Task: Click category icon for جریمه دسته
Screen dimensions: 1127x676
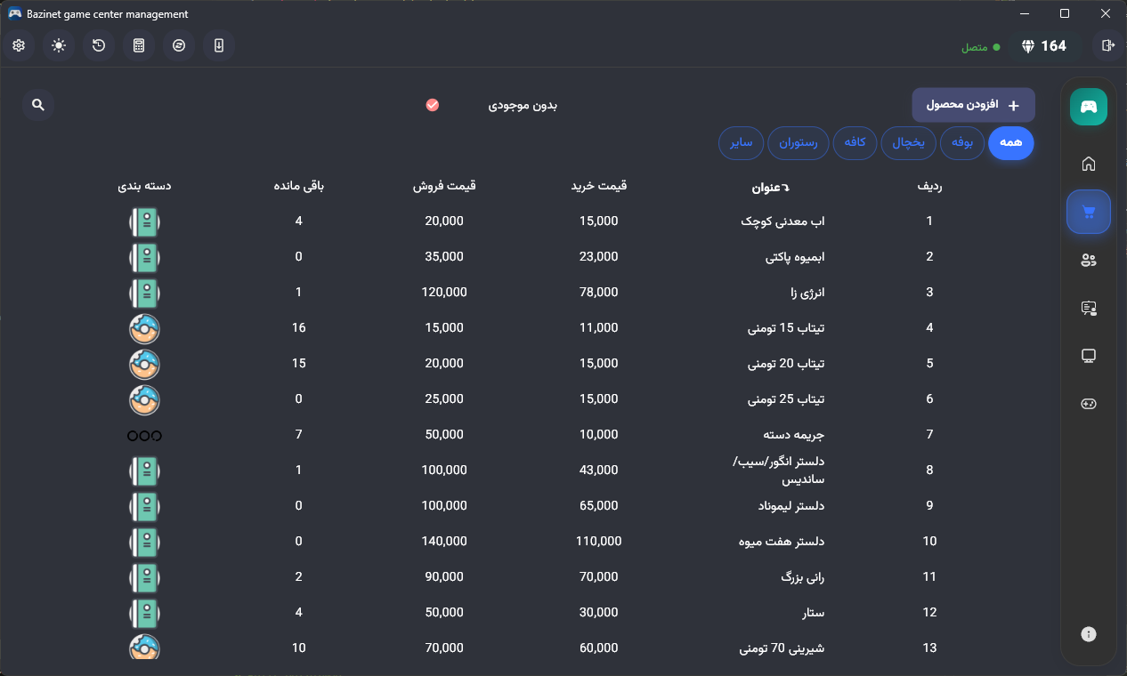Action: click(144, 435)
